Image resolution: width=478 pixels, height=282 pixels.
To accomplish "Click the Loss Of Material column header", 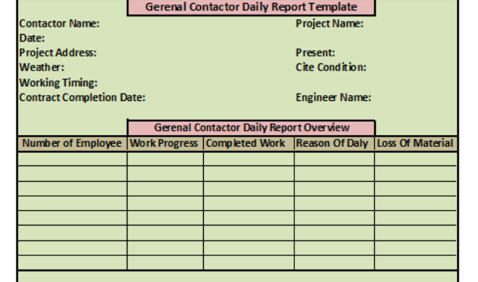I will [416, 143].
